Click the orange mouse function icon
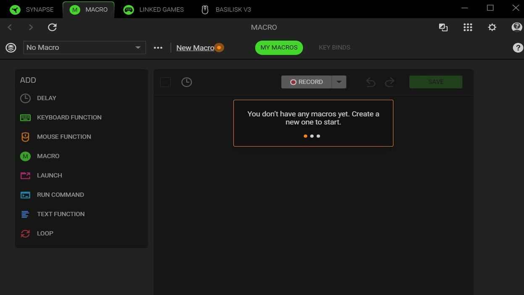Image resolution: width=524 pixels, height=295 pixels. tap(25, 137)
